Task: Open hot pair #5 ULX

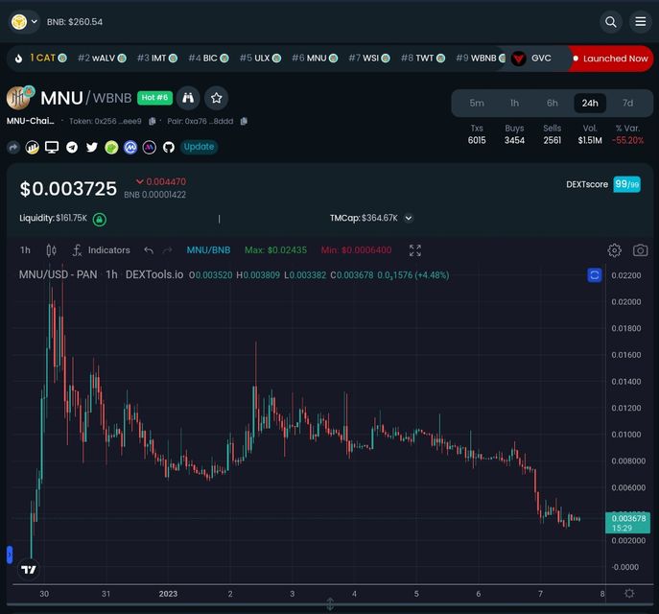Action: point(260,58)
